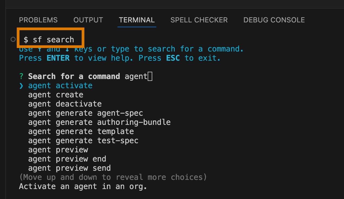Select the 'agent preview send' command
Viewport: 344px width, 199px height.
[x=70, y=168]
